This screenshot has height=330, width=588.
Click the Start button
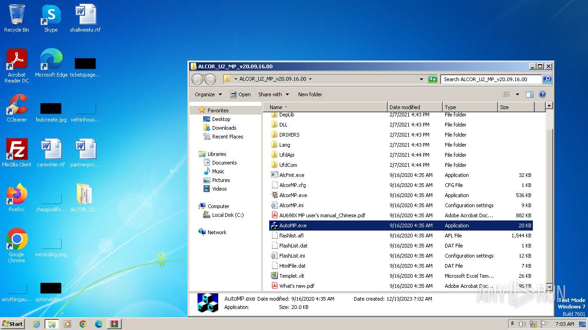point(13,324)
